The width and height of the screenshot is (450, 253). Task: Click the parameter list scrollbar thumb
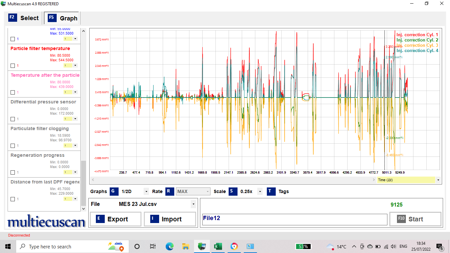point(83,183)
